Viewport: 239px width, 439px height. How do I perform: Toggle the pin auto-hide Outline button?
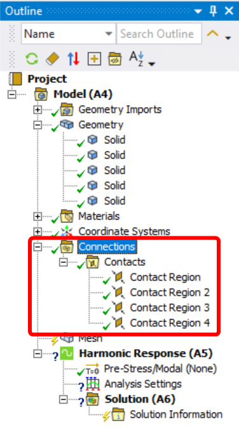click(214, 11)
